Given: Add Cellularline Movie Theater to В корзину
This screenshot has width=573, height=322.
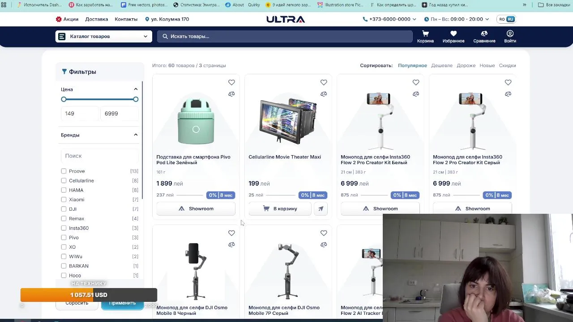Looking at the screenshot, I should [280, 208].
